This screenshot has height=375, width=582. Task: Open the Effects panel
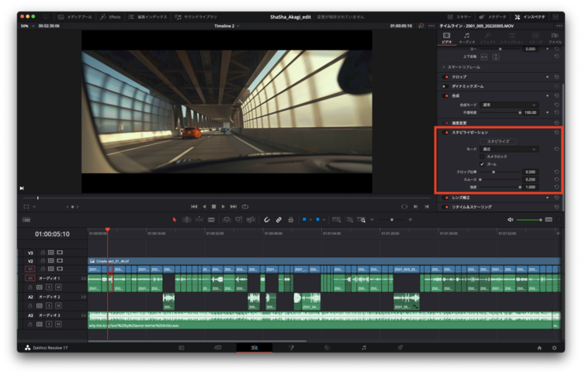click(x=111, y=16)
